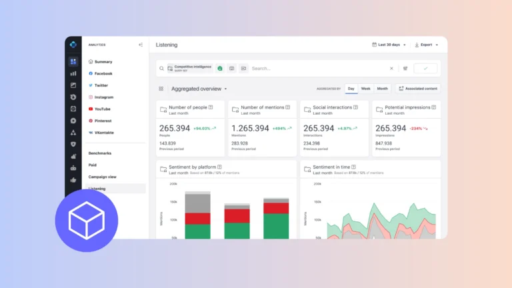Screen dimensions: 512x288
Task: Click the bar chart icon in dark sidebar
Action: click(73, 73)
